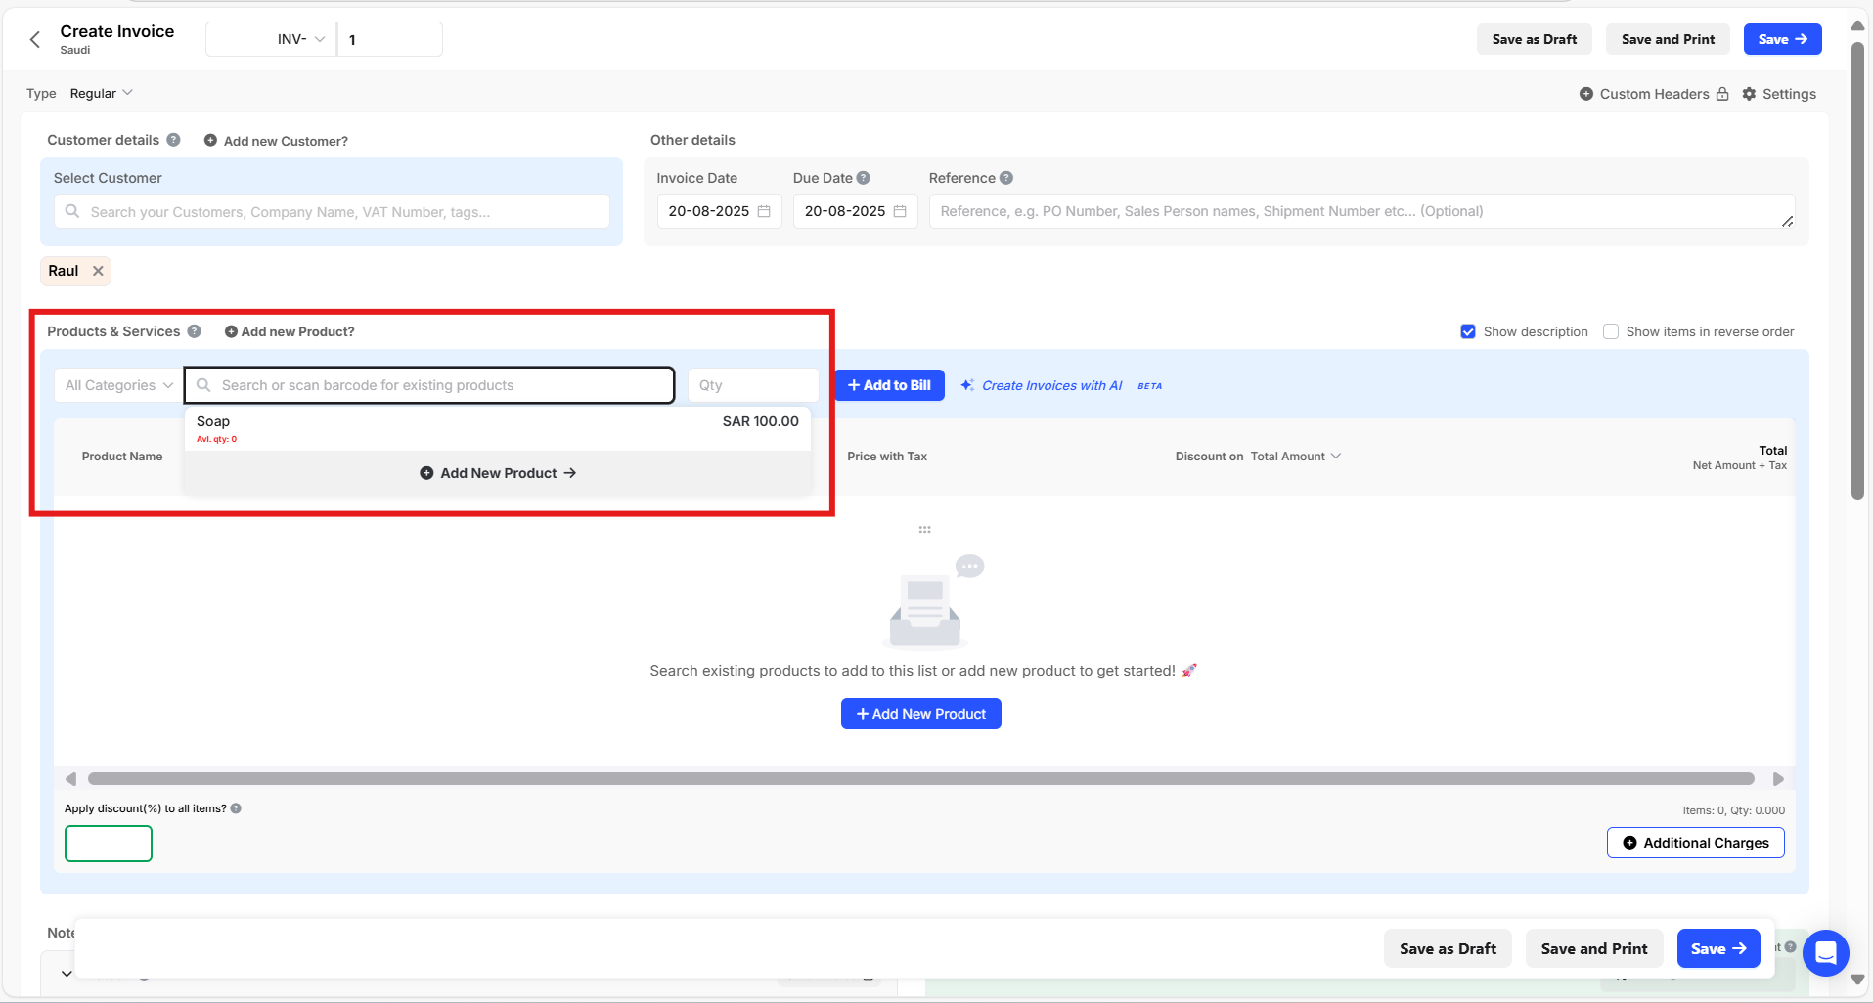Click the plus icon beside Add new Customer
1873x1003 pixels.
(210, 141)
